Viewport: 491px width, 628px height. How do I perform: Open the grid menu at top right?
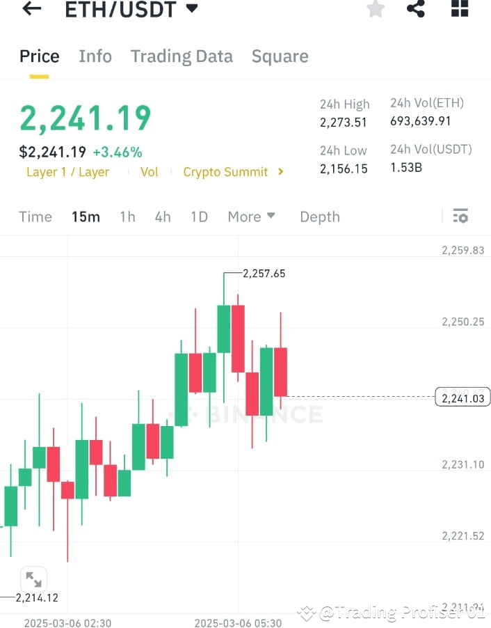(x=458, y=10)
